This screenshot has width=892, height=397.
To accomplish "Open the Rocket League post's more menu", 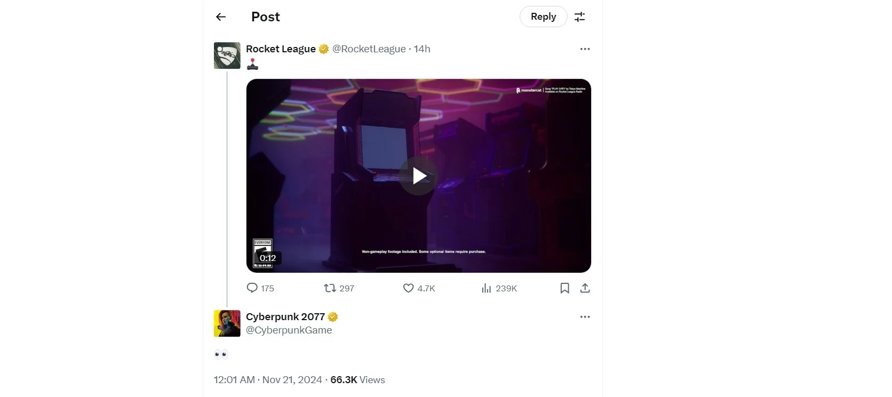I will pos(585,49).
